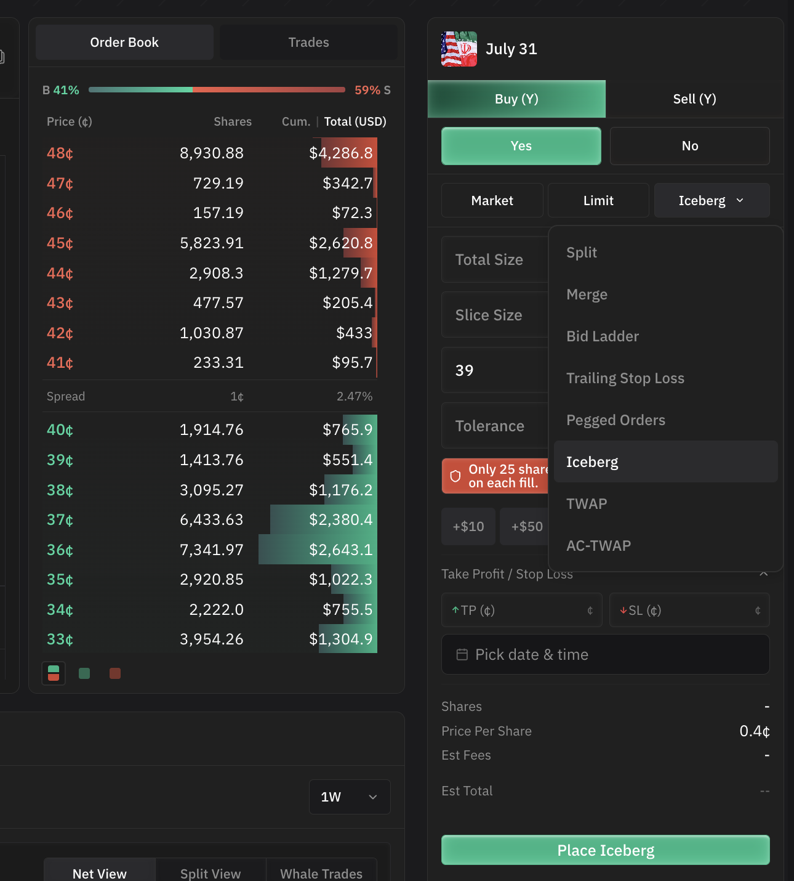The width and height of the screenshot is (794, 881).
Task: Switch order type to Market
Action: [x=492, y=200]
